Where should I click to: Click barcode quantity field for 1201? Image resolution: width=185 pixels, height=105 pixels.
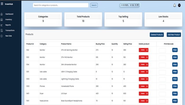[x=162, y=72]
